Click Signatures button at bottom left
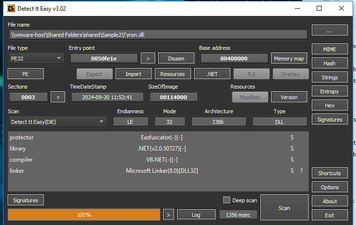The height and width of the screenshot is (225, 356). 26,200
